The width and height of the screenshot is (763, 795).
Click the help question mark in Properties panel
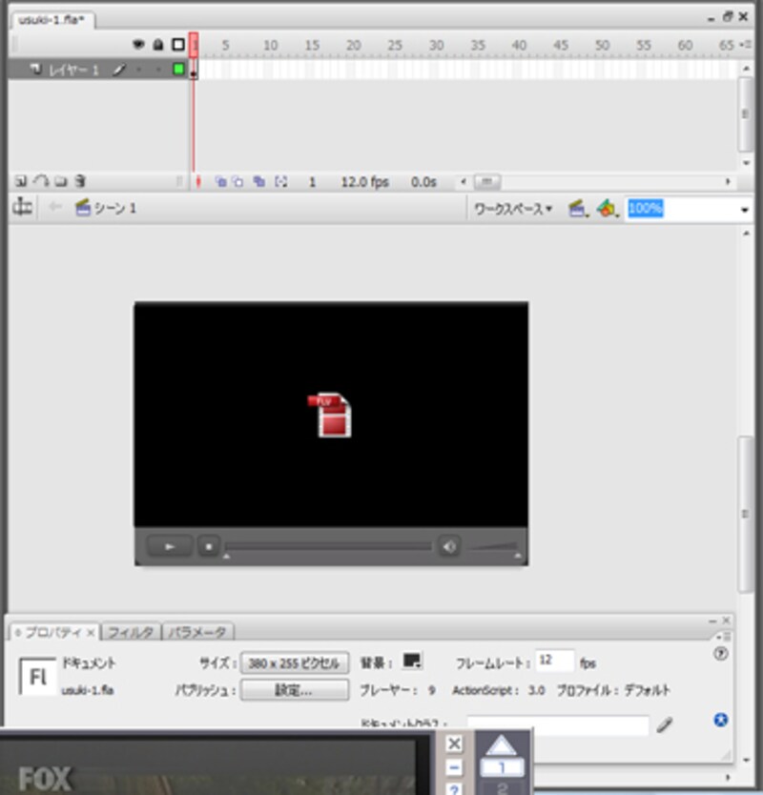721,654
